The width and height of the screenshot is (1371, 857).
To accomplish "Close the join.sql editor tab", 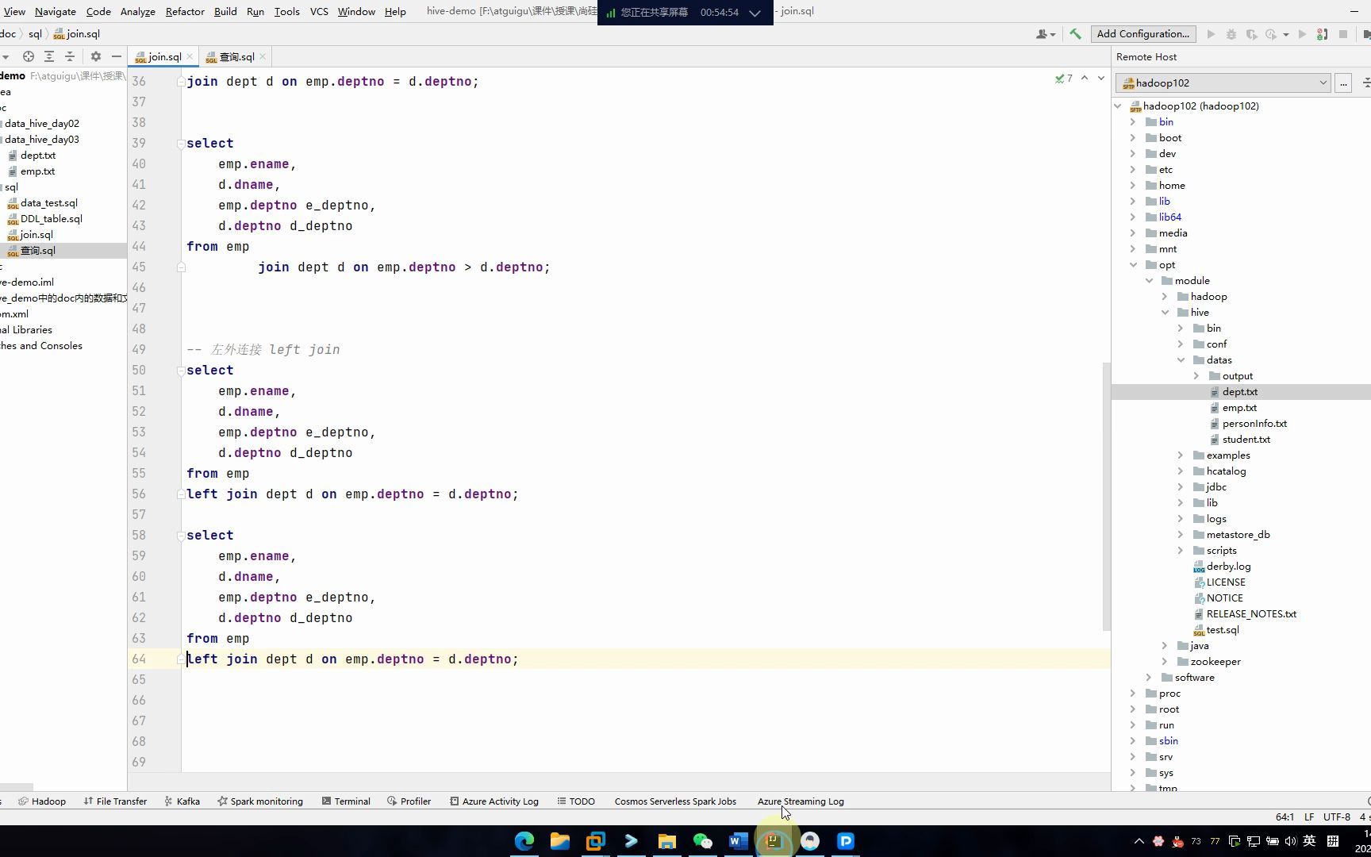I will [x=190, y=57].
